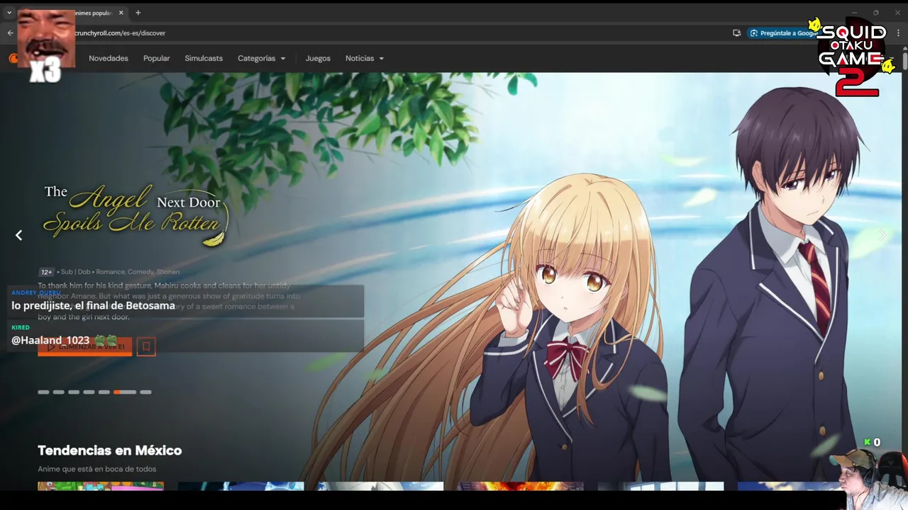The height and width of the screenshot is (510, 908).
Task: Select the fourth carousel indicator
Action: pyautogui.click(x=89, y=392)
